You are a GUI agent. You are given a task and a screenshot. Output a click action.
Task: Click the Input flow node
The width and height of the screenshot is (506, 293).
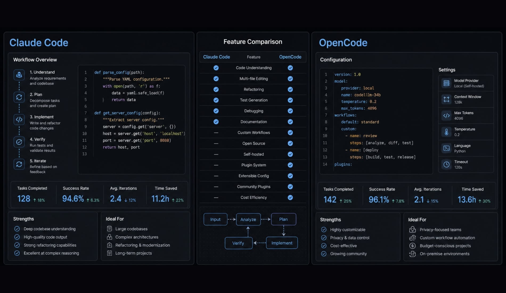[x=215, y=219]
